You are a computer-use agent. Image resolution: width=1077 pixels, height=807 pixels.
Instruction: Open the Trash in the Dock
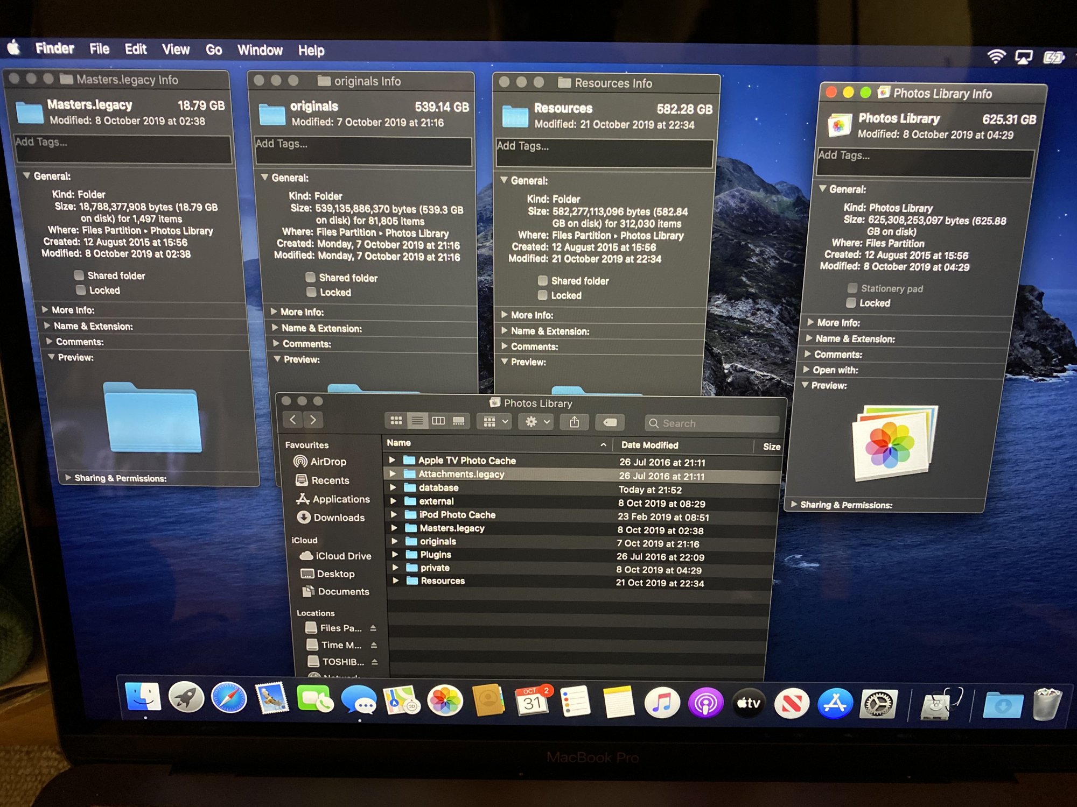[1046, 704]
